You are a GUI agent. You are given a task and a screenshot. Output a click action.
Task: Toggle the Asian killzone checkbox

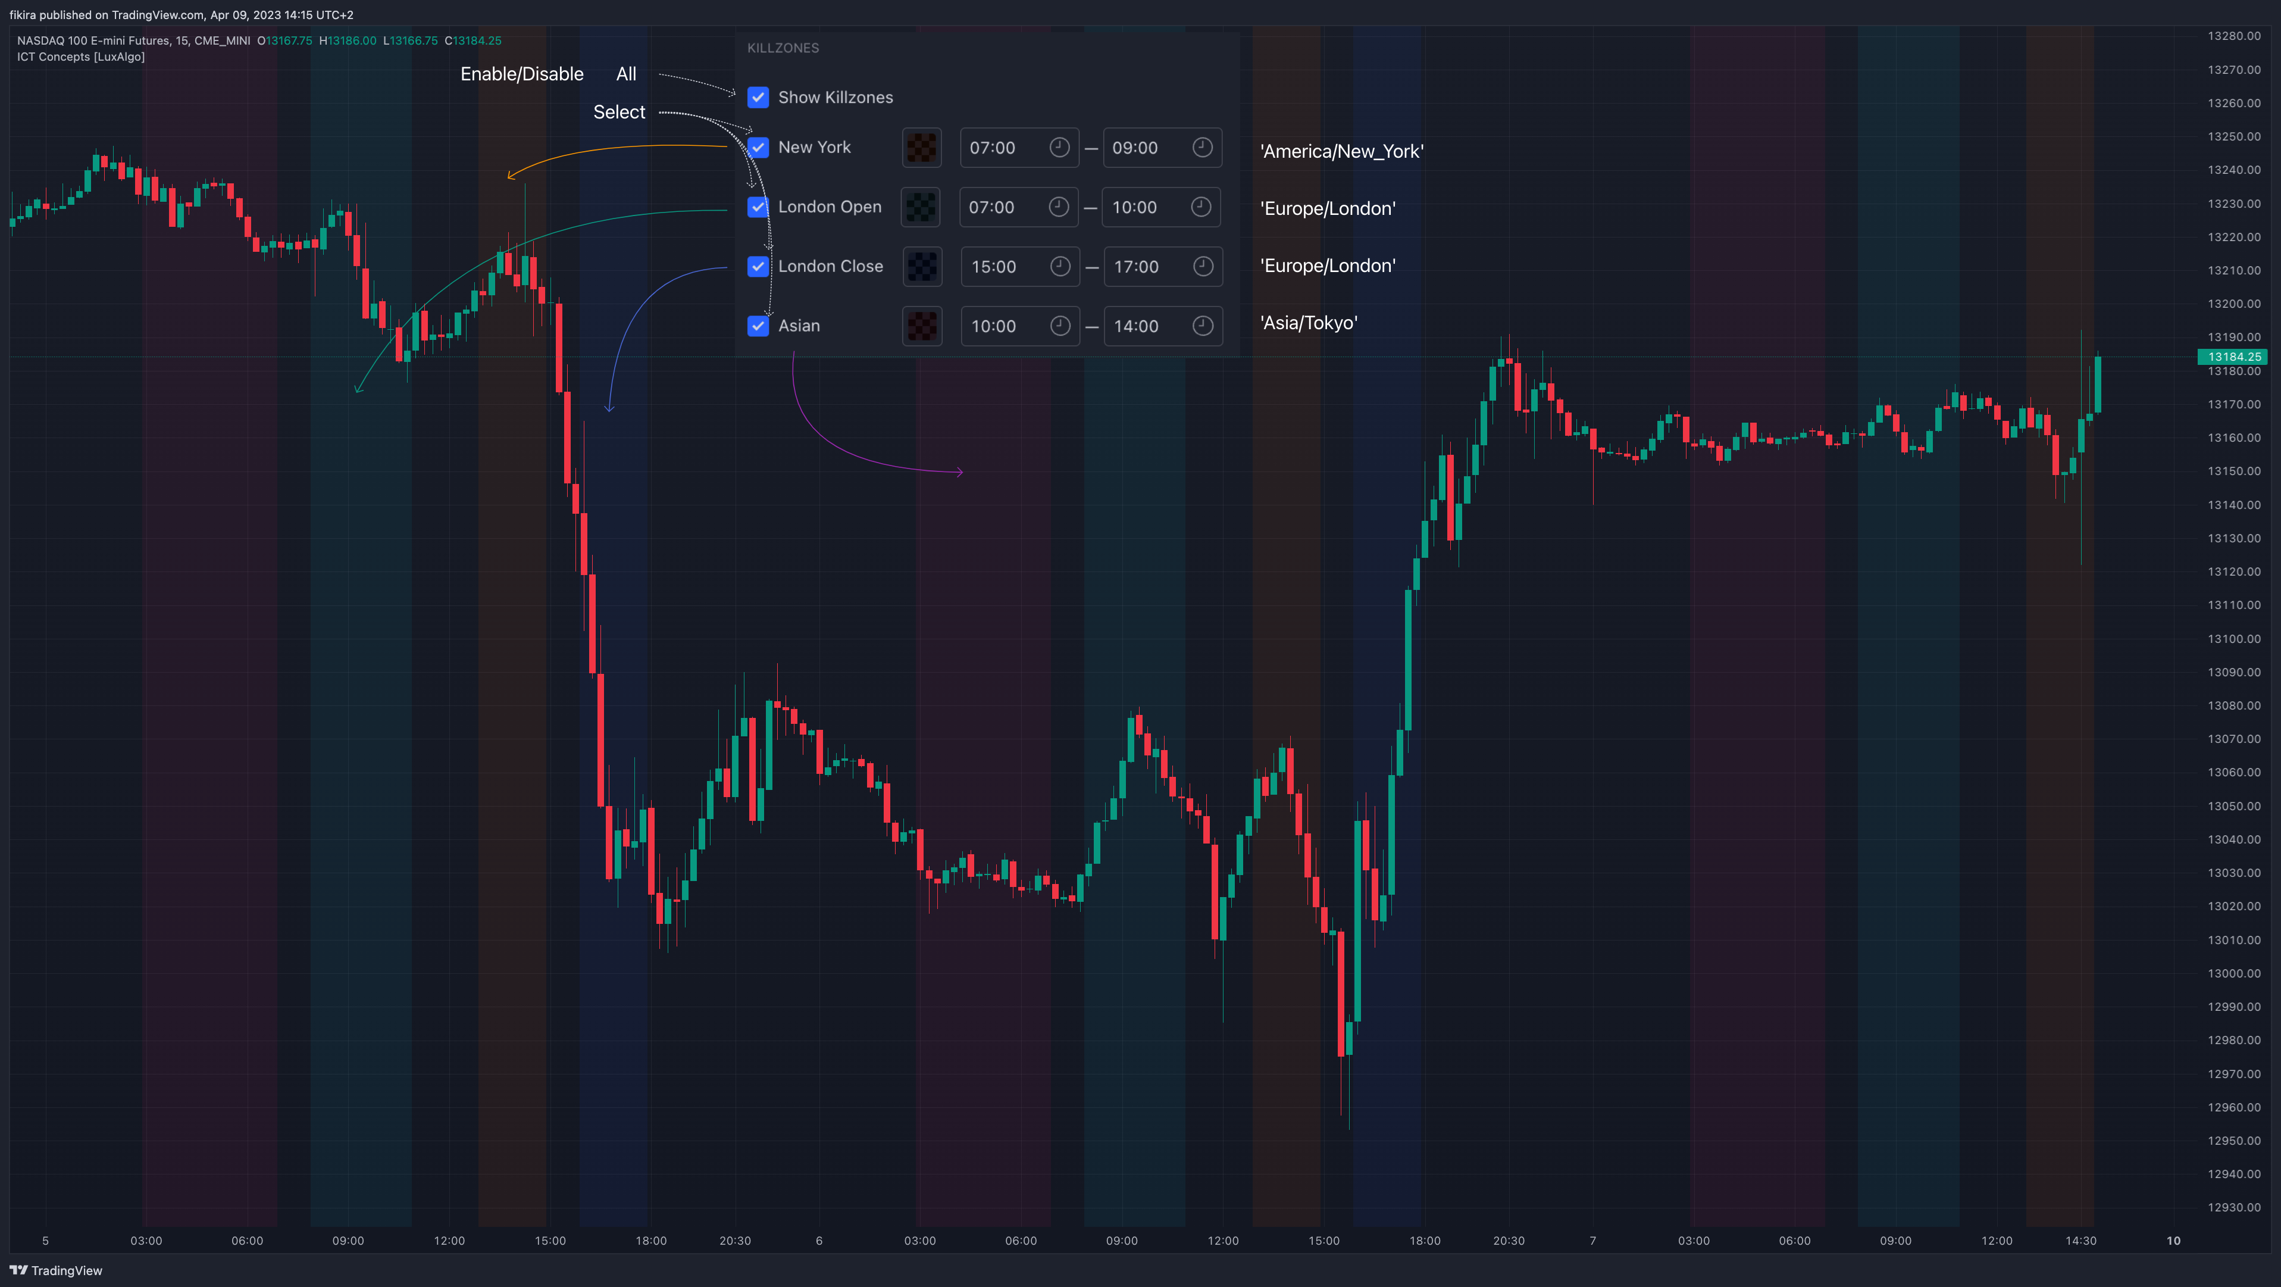click(x=758, y=325)
